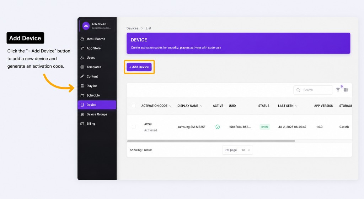Sort by Last Seen column chevron
The height and width of the screenshot is (199, 364).
click(x=296, y=106)
